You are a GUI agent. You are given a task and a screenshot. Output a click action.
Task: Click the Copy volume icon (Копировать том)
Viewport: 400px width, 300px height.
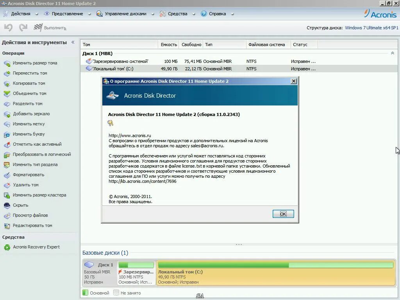coord(7,84)
